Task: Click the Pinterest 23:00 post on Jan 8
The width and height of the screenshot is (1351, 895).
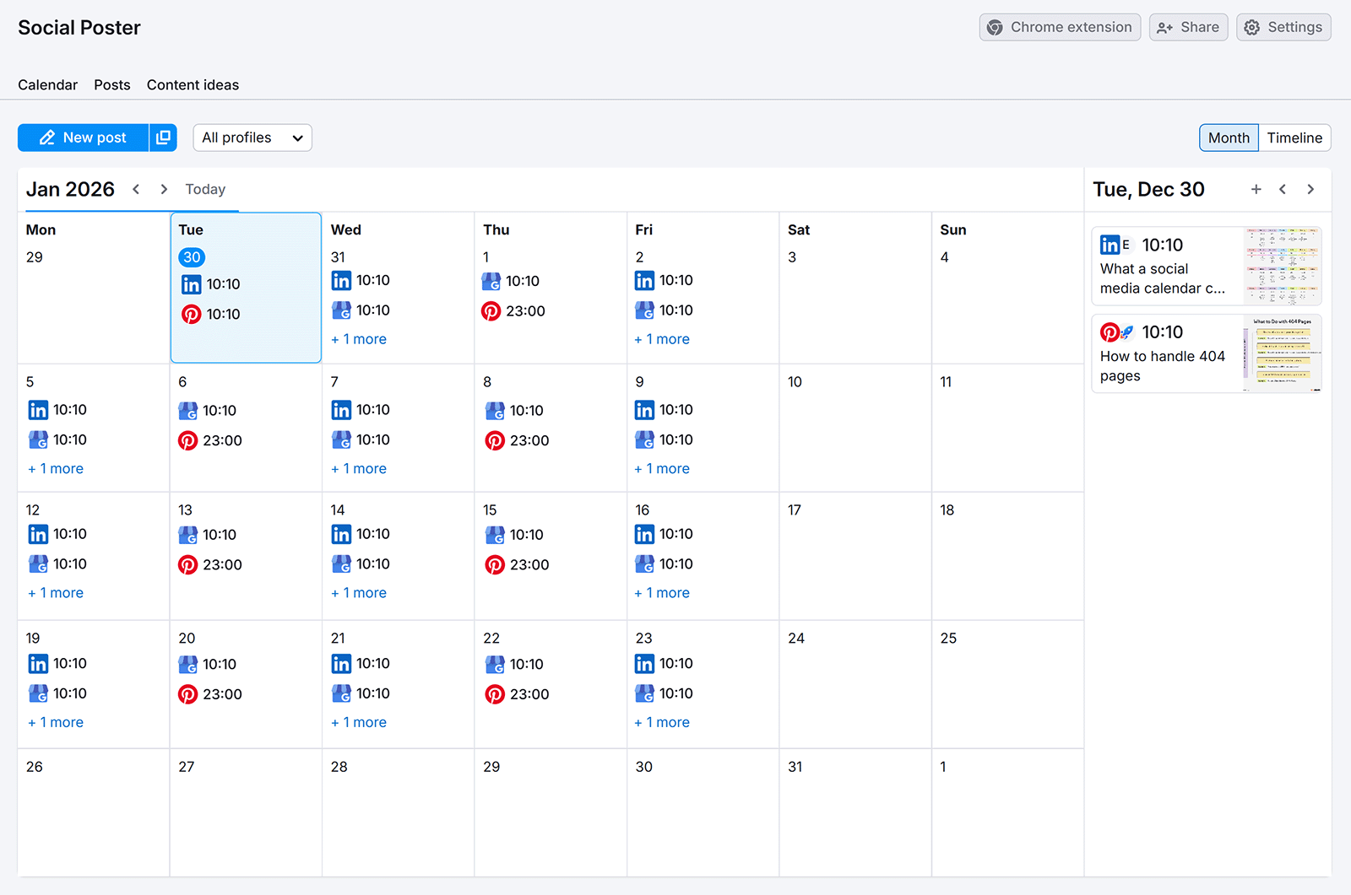Action: (516, 439)
